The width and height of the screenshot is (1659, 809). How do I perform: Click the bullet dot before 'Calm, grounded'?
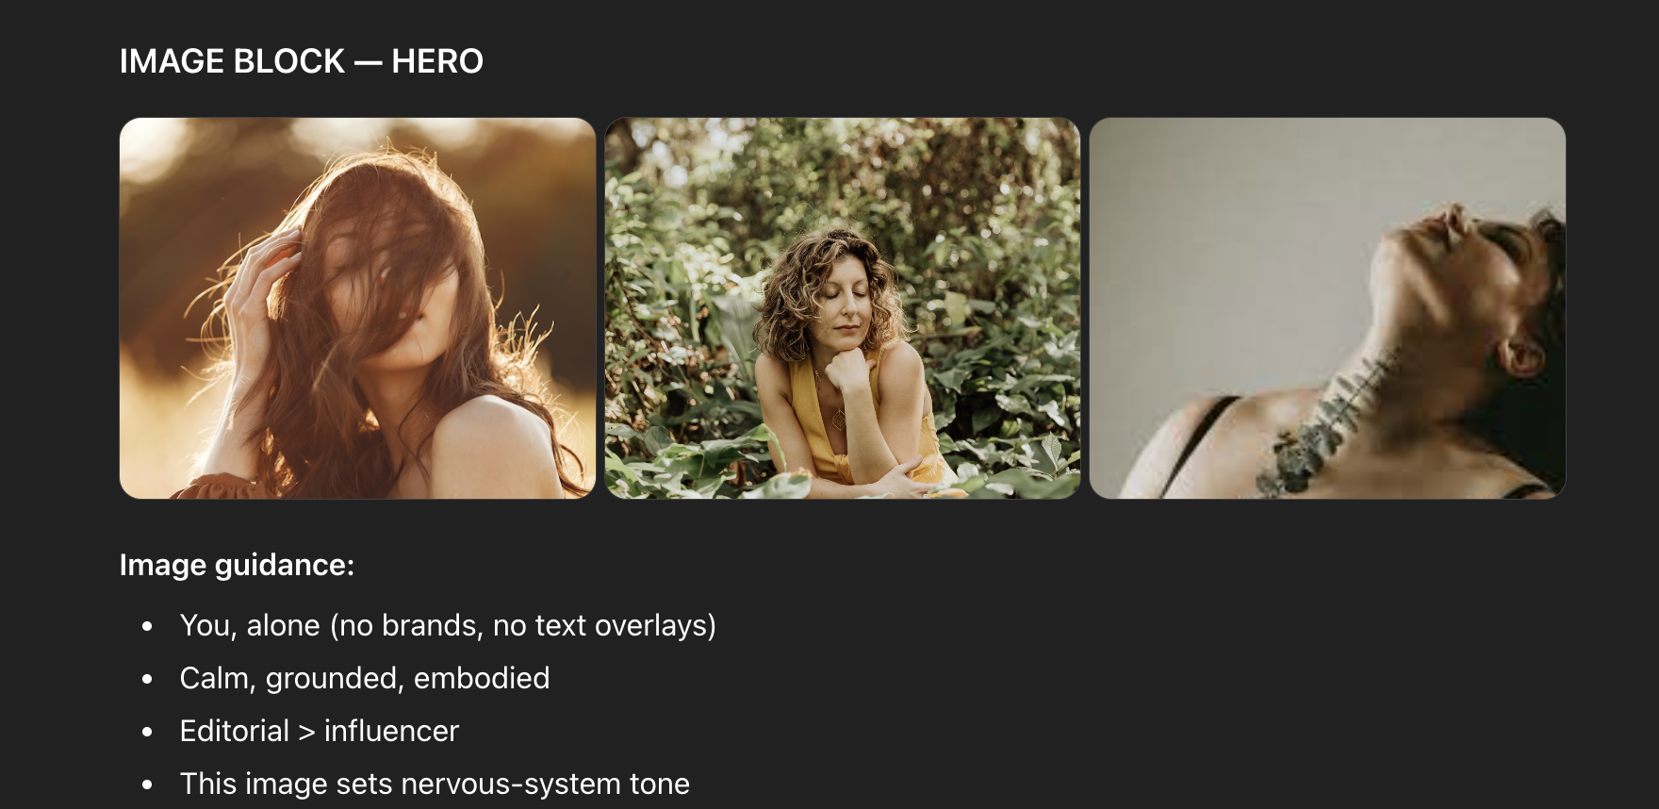click(x=147, y=679)
